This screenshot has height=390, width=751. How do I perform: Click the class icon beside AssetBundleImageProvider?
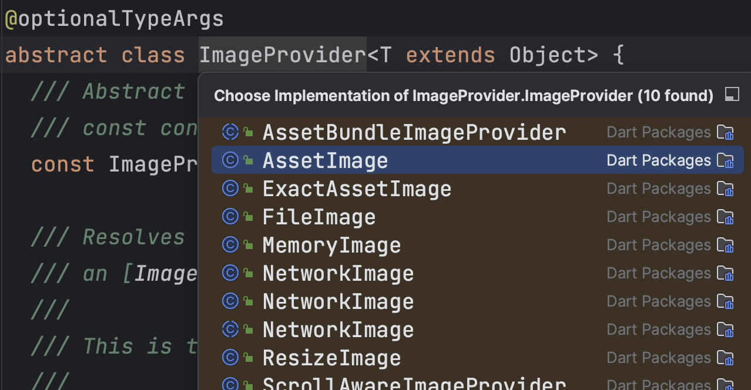[x=230, y=132]
